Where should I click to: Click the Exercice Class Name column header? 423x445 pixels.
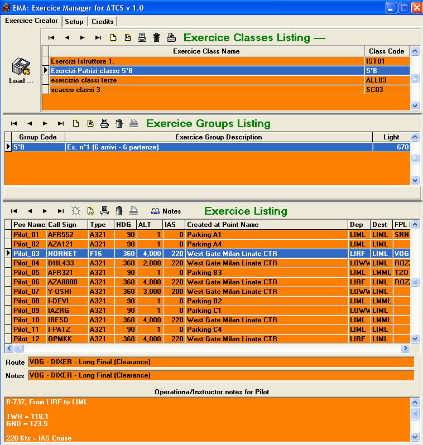(206, 51)
